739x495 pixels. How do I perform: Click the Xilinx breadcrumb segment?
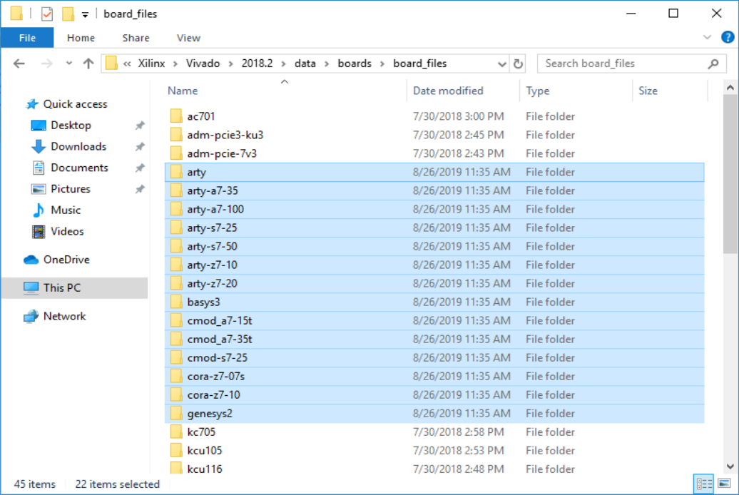click(x=151, y=63)
